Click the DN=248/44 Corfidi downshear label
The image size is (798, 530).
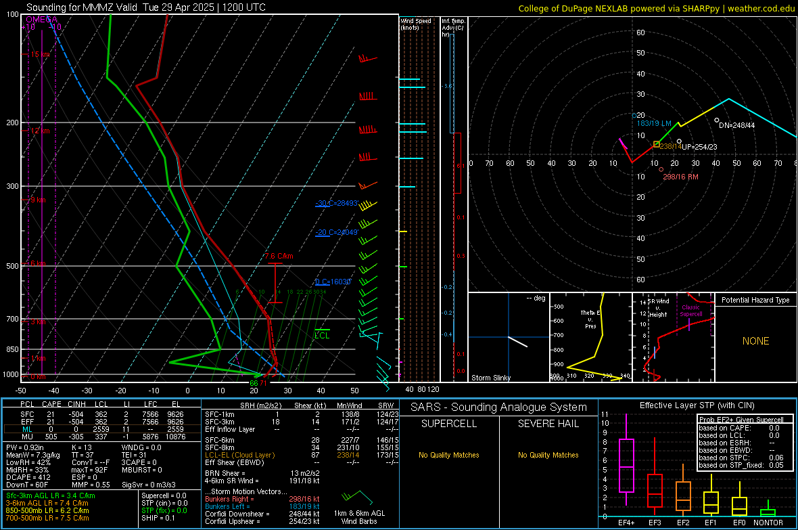pos(737,125)
